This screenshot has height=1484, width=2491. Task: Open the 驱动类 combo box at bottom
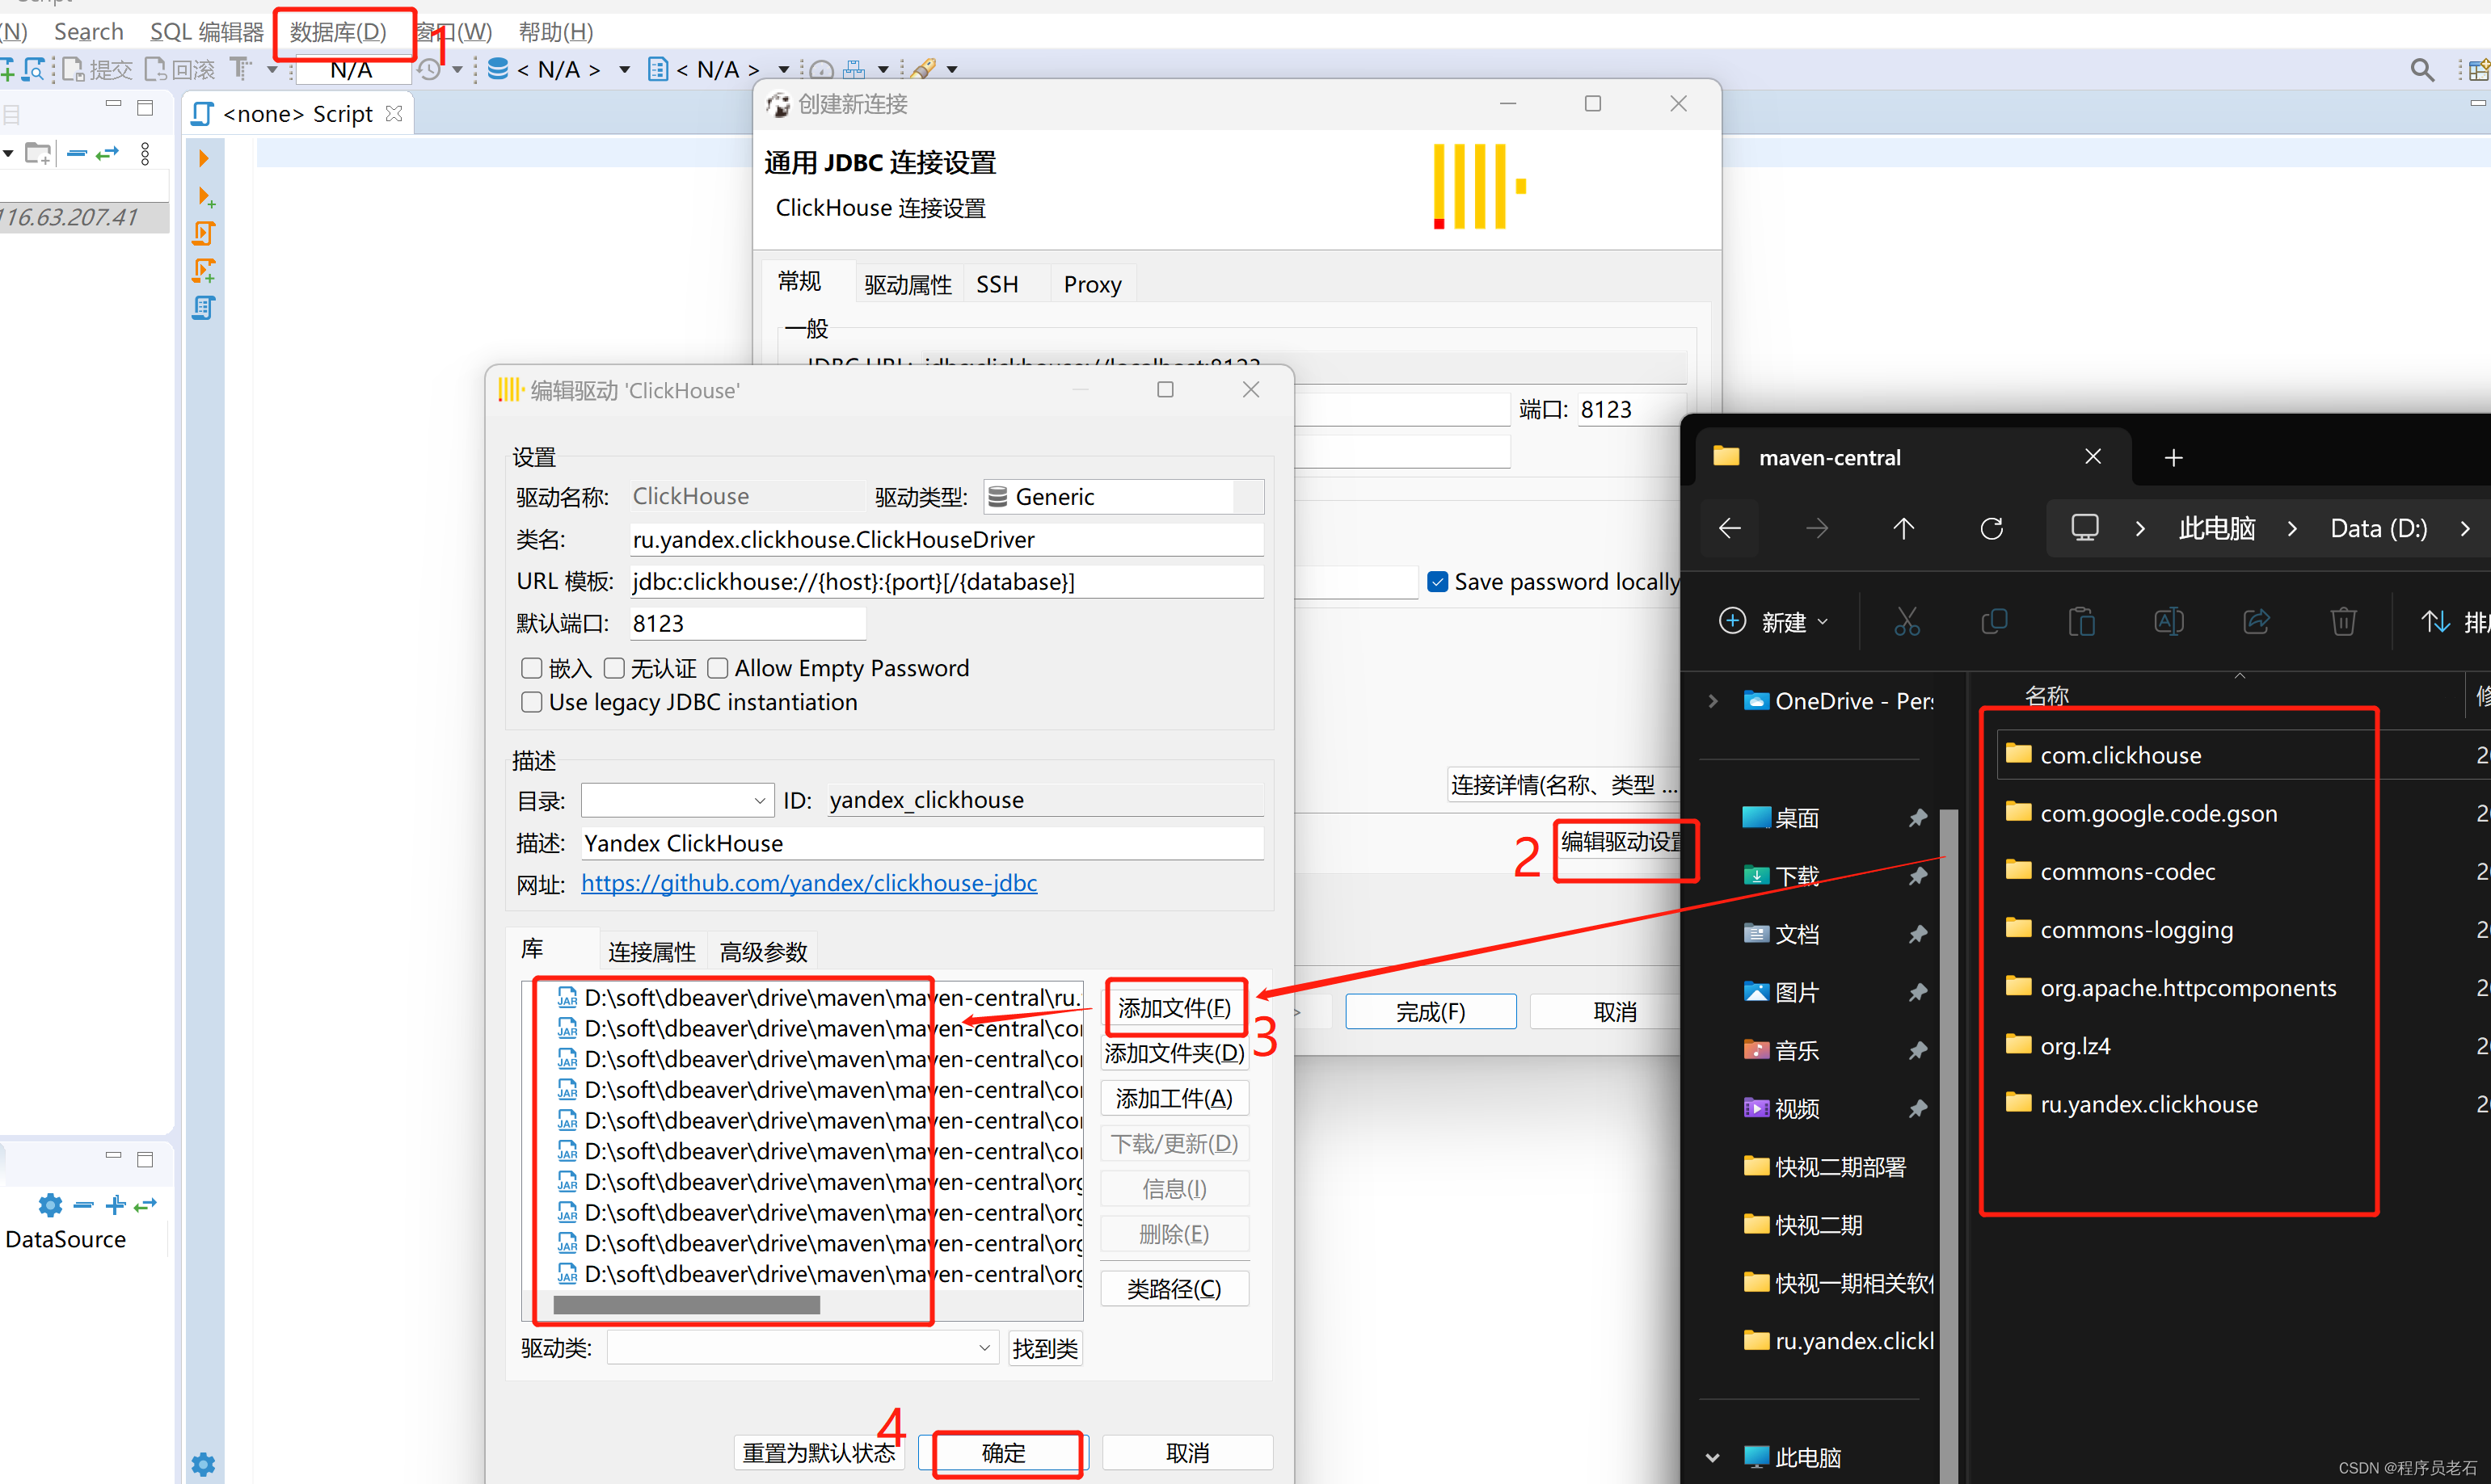[x=803, y=1348]
